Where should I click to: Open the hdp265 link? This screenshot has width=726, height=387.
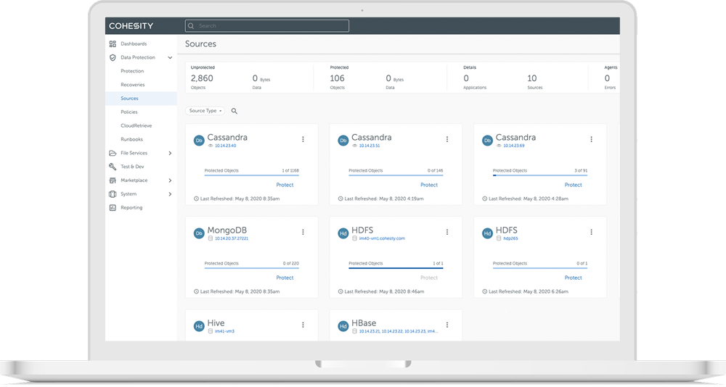click(510, 238)
